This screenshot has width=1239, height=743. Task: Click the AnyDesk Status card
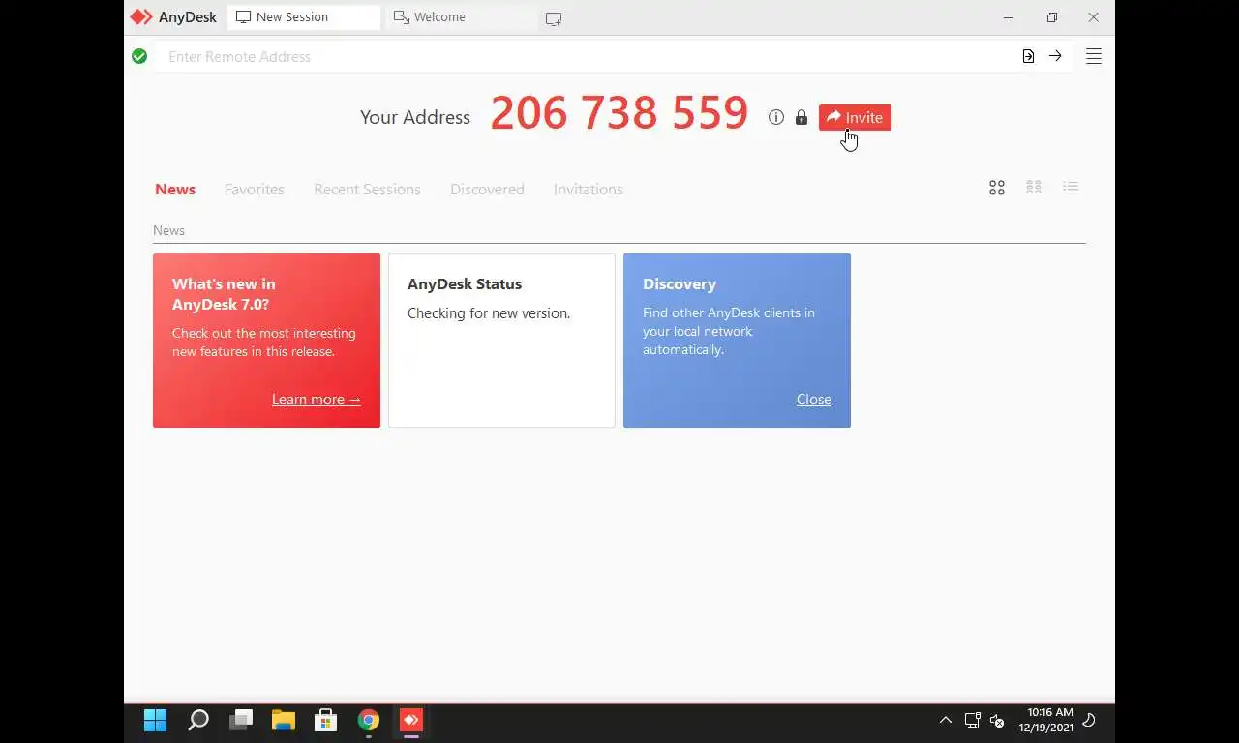point(501,341)
